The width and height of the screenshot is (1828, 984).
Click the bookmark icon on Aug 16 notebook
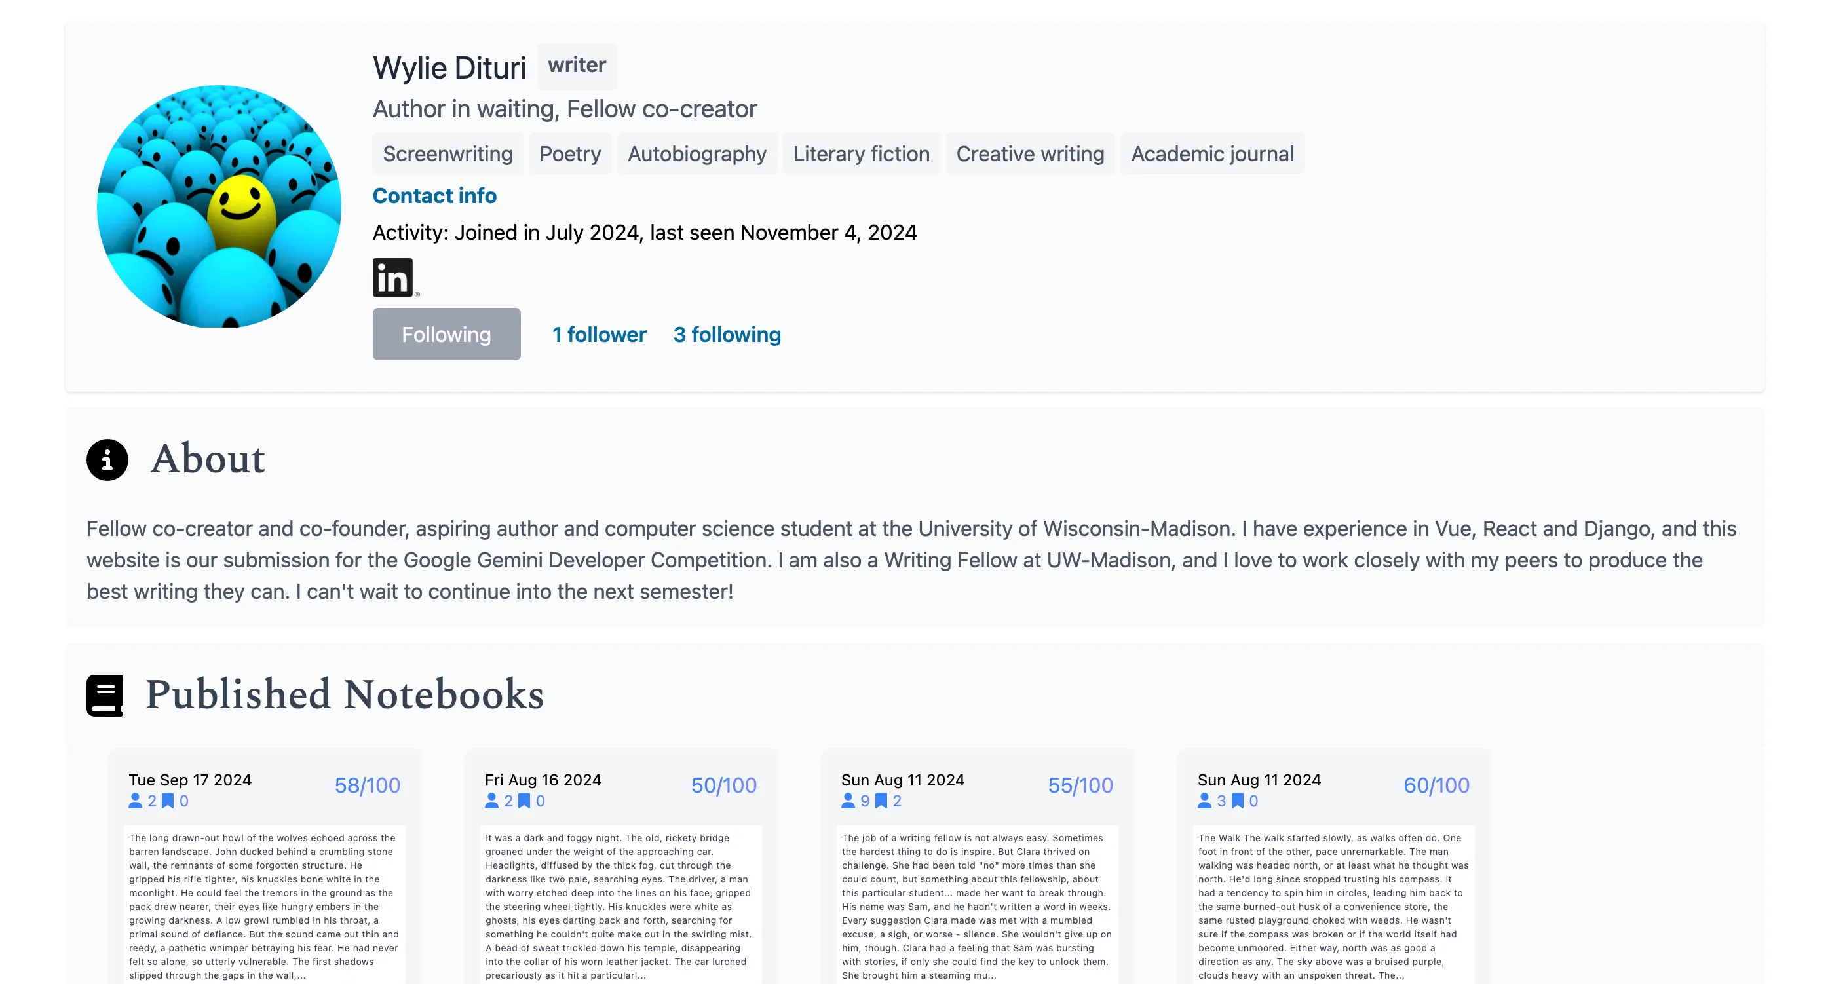coord(524,801)
